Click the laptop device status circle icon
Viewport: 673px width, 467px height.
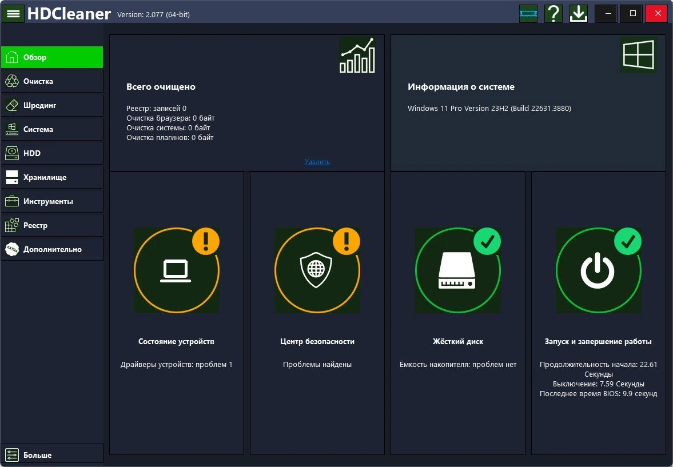pyautogui.click(x=177, y=270)
